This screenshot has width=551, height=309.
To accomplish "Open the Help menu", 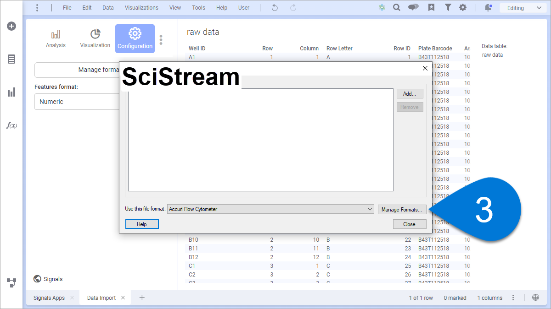I will (221, 8).
